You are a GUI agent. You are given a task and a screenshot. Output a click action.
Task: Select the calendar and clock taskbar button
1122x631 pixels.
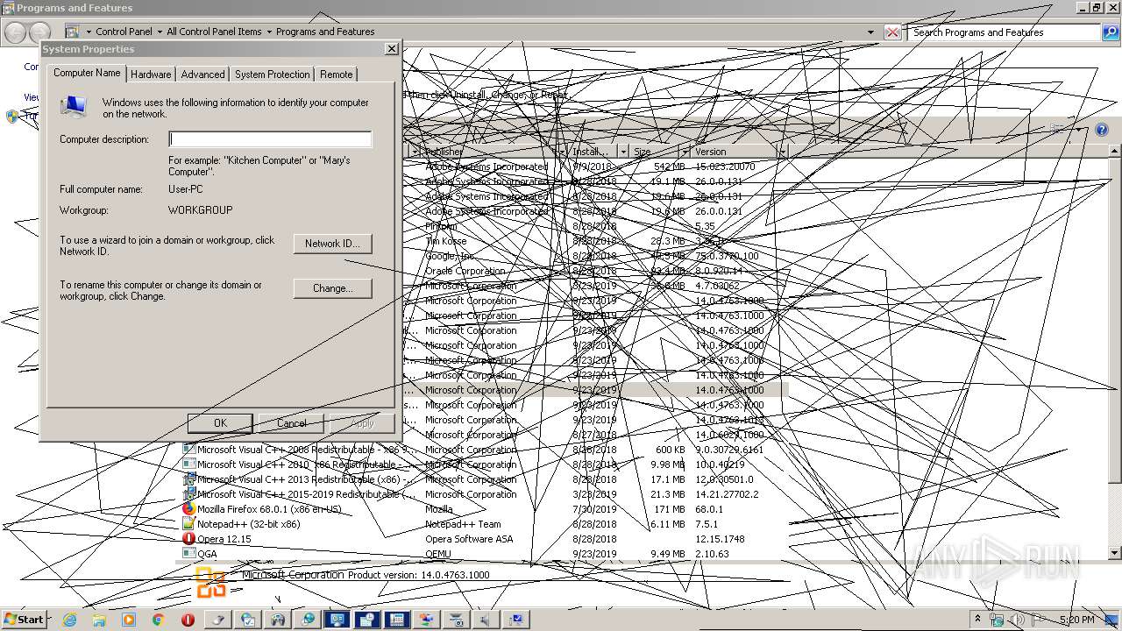367,620
